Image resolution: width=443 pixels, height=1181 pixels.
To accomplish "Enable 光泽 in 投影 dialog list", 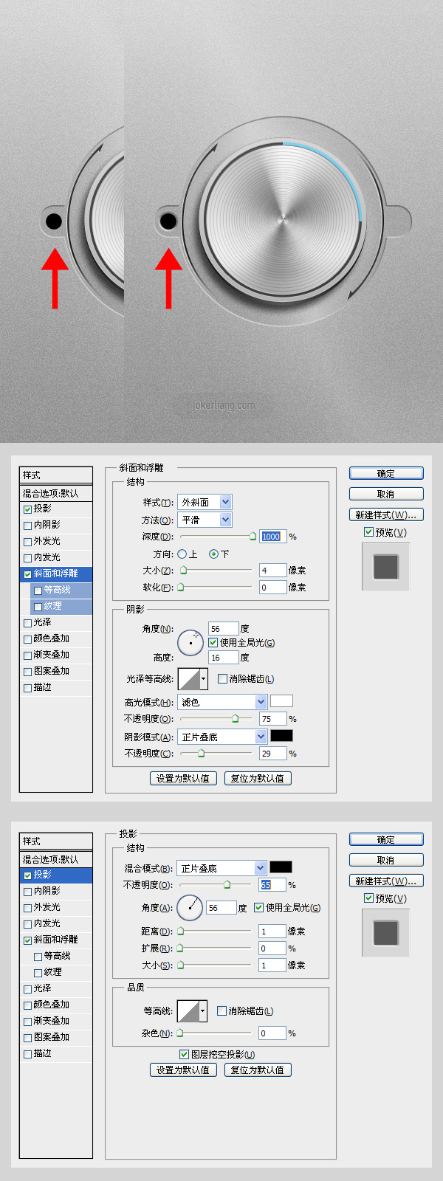I will pos(27,989).
